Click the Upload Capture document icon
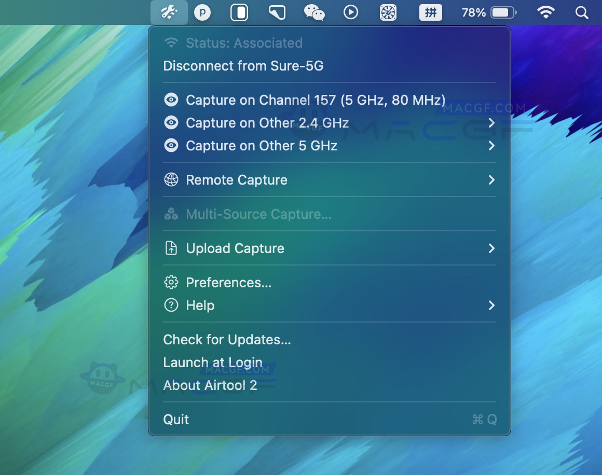 click(171, 248)
